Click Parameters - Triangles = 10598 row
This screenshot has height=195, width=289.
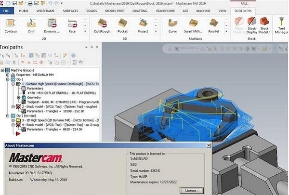coord(56,111)
